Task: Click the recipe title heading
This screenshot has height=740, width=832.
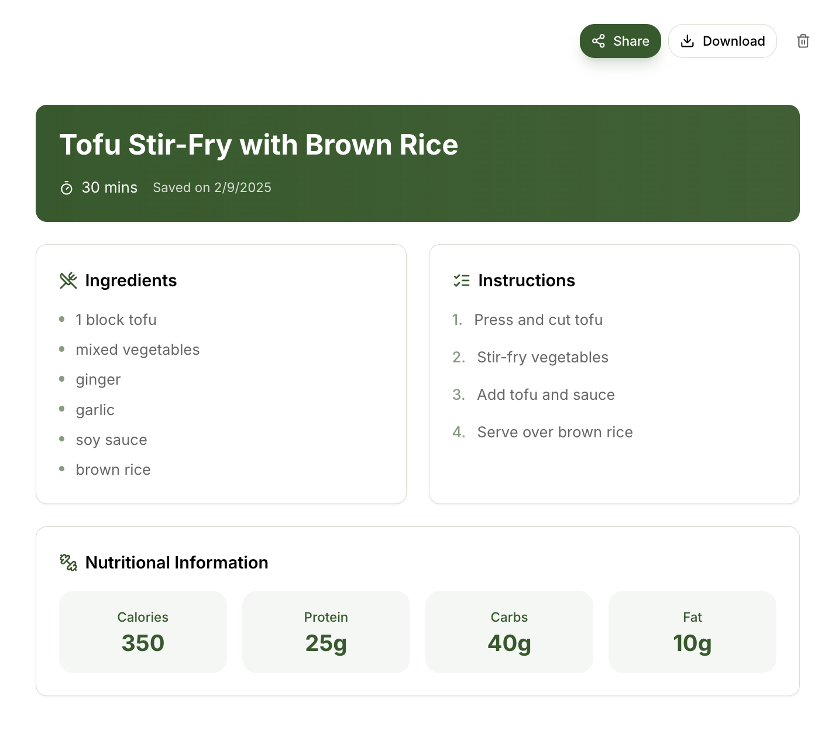Action: (259, 145)
